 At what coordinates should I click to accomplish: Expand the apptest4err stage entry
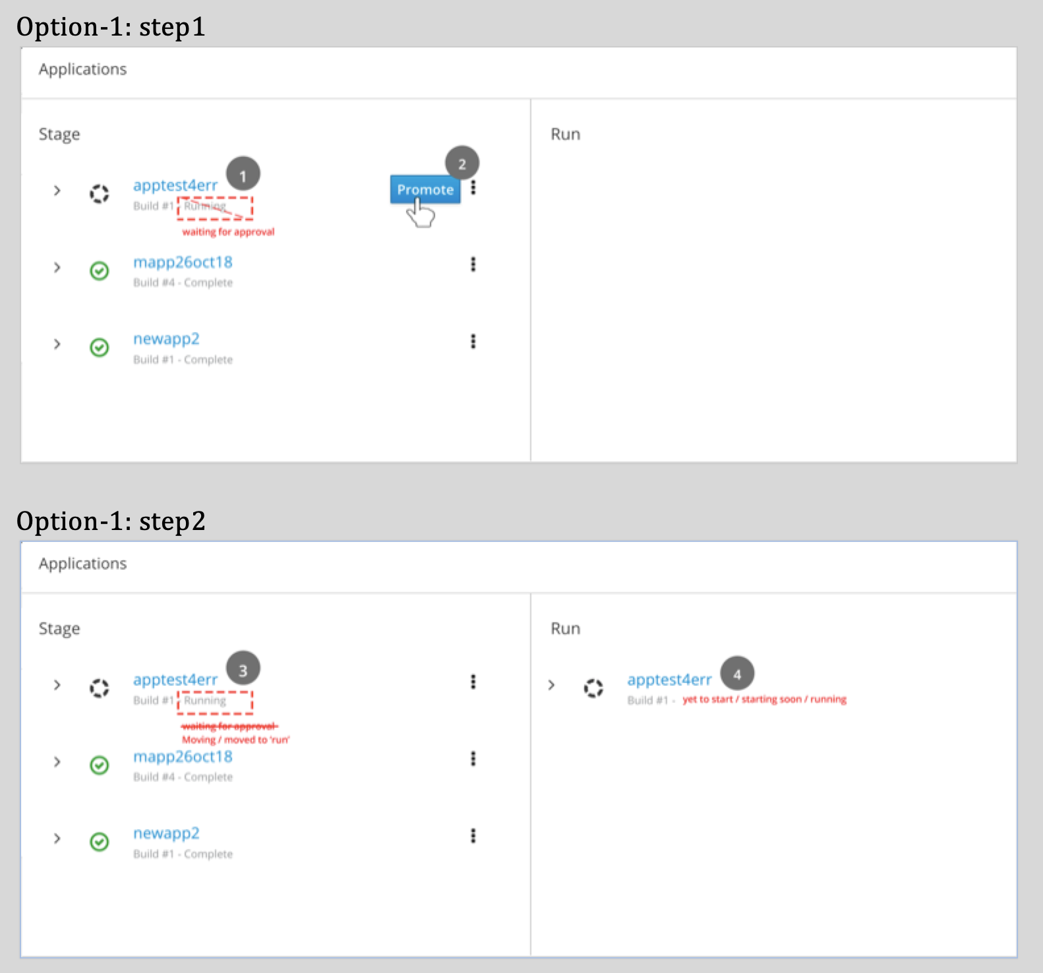pyautogui.click(x=57, y=191)
